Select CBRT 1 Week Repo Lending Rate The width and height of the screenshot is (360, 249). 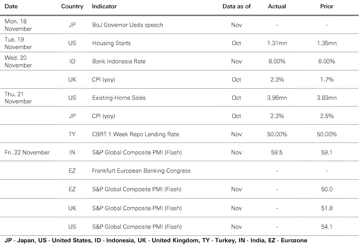pos(135,134)
